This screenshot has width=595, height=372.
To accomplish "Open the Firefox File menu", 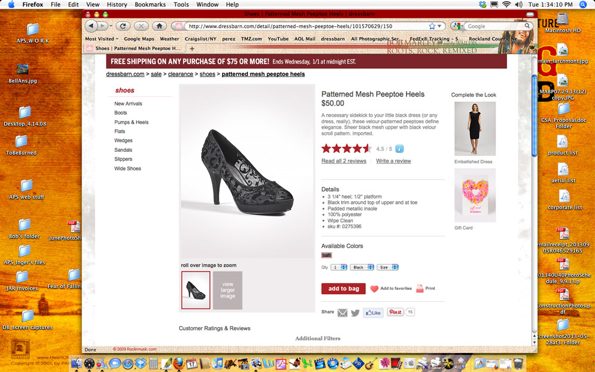I will point(55,5).
